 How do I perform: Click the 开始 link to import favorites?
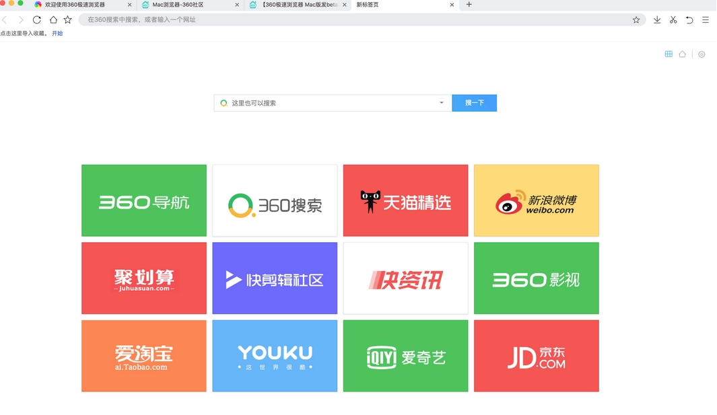[57, 34]
